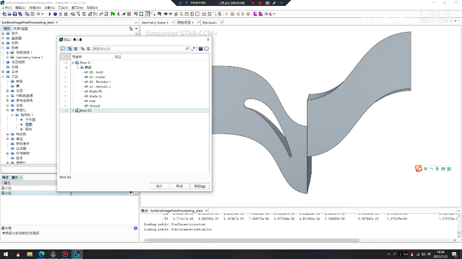
Task: Switch to the 网格场景 1 tab
Action: pos(186,22)
